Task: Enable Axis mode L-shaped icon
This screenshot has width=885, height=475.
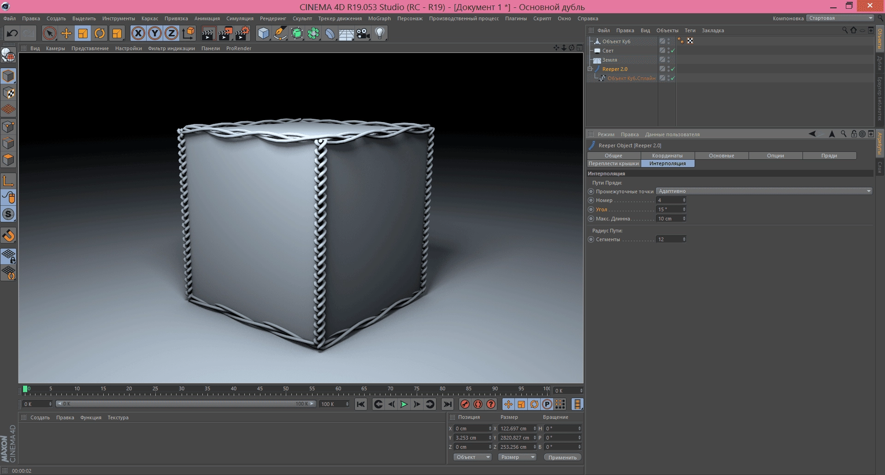Action: pos(8,180)
